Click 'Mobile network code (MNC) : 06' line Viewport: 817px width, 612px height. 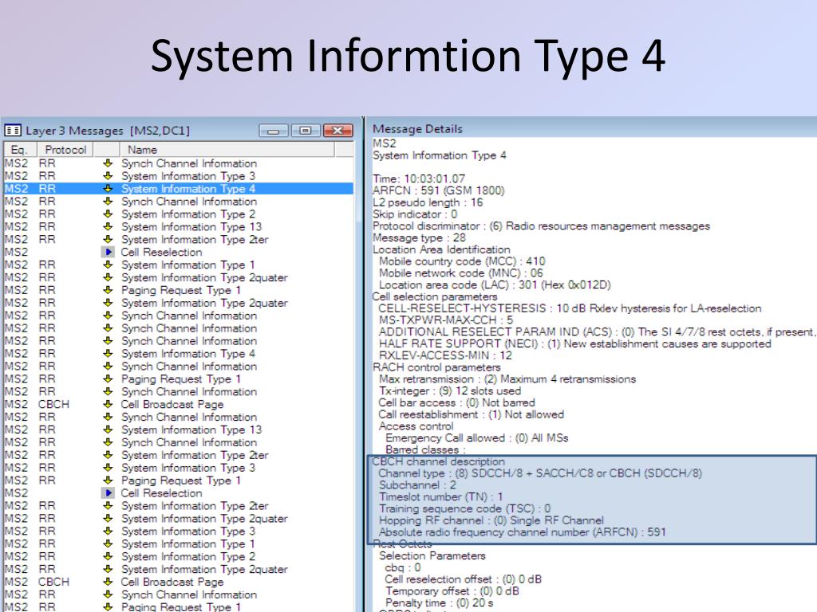[461, 273]
